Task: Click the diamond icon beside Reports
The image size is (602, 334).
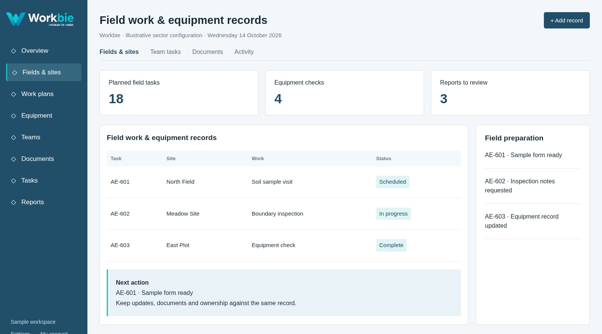Action: [14, 202]
